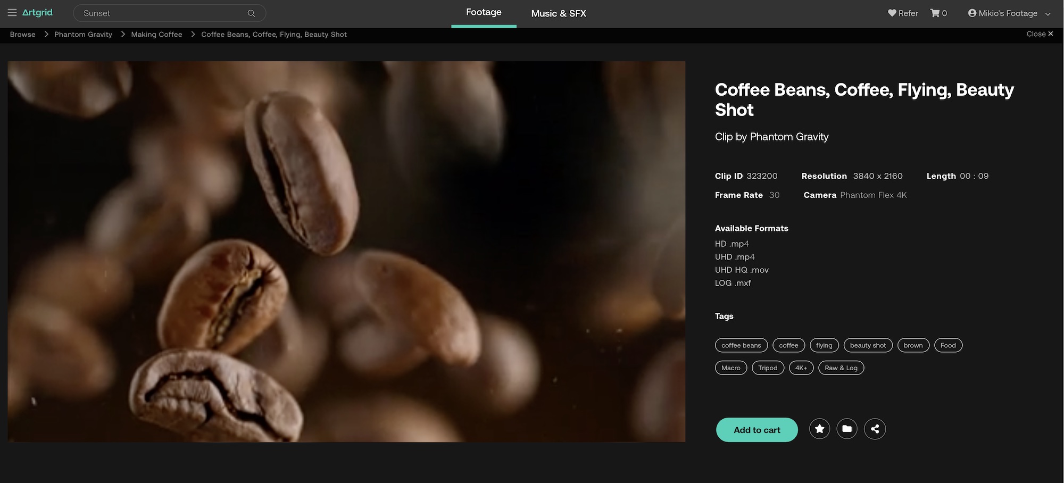Image resolution: width=1064 pixels, height=483 pixels.
Task: Click 'Clip by Phantom Gravity' creator text
Action: (771, 137)
